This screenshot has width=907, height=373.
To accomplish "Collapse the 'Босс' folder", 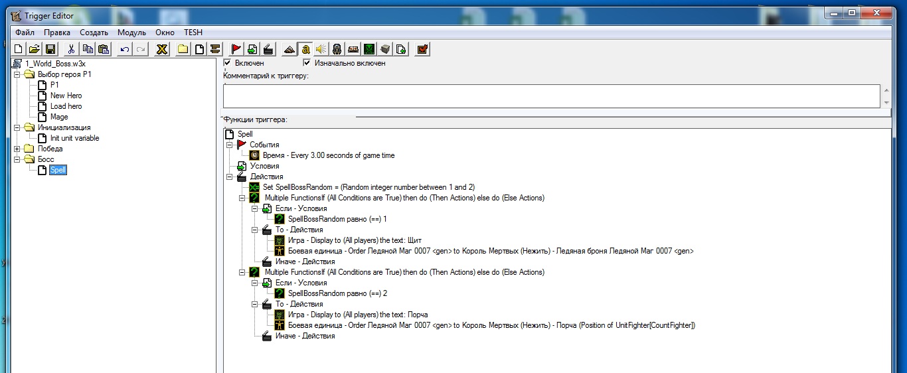I will pyautogui.click(x=17, y=159).
